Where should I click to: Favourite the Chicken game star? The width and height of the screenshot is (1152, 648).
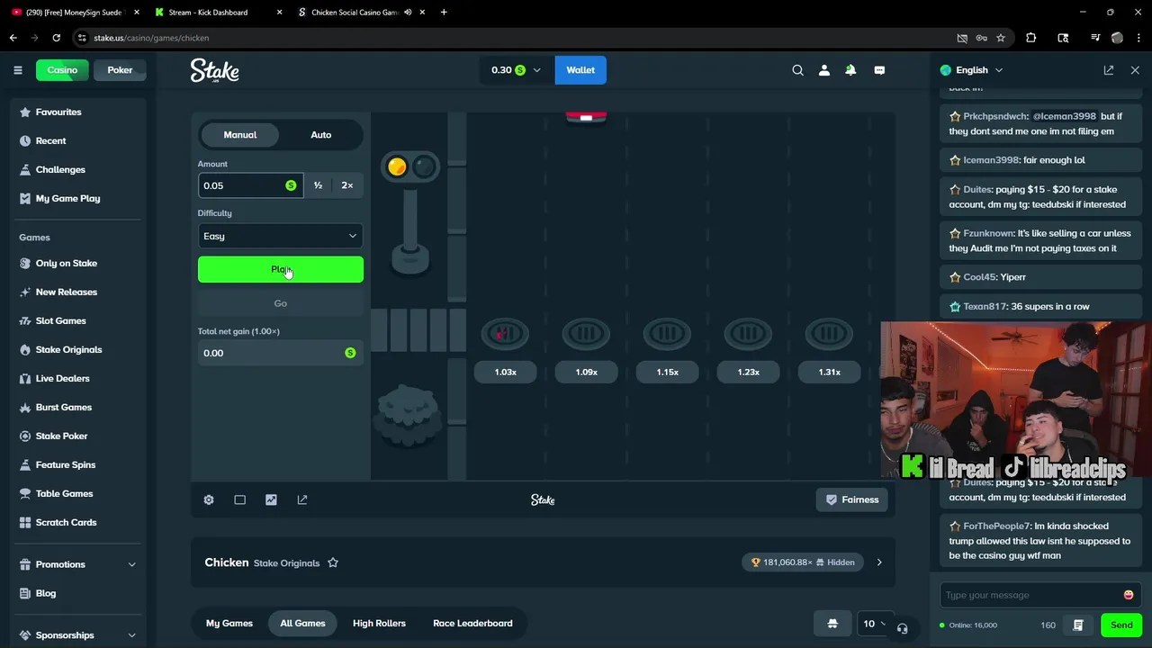pos(333,562)
